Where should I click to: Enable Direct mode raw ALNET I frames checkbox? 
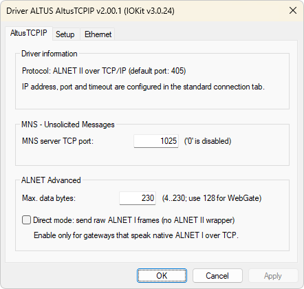[x=26, y=220]
